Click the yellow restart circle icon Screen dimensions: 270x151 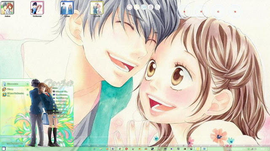pos(136,7)
